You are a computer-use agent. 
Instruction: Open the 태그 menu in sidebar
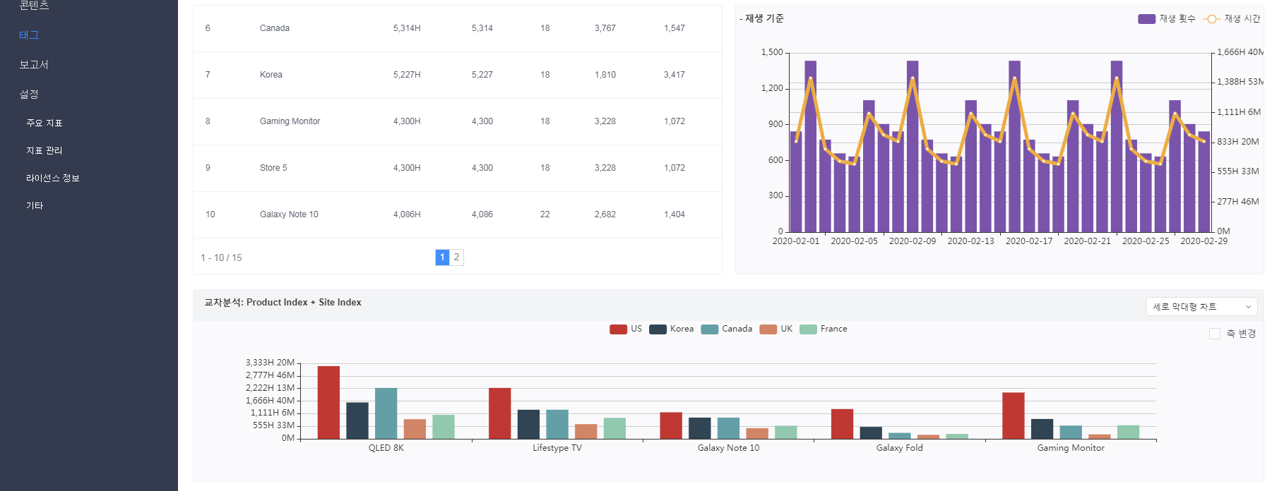[x=29, y=35]
